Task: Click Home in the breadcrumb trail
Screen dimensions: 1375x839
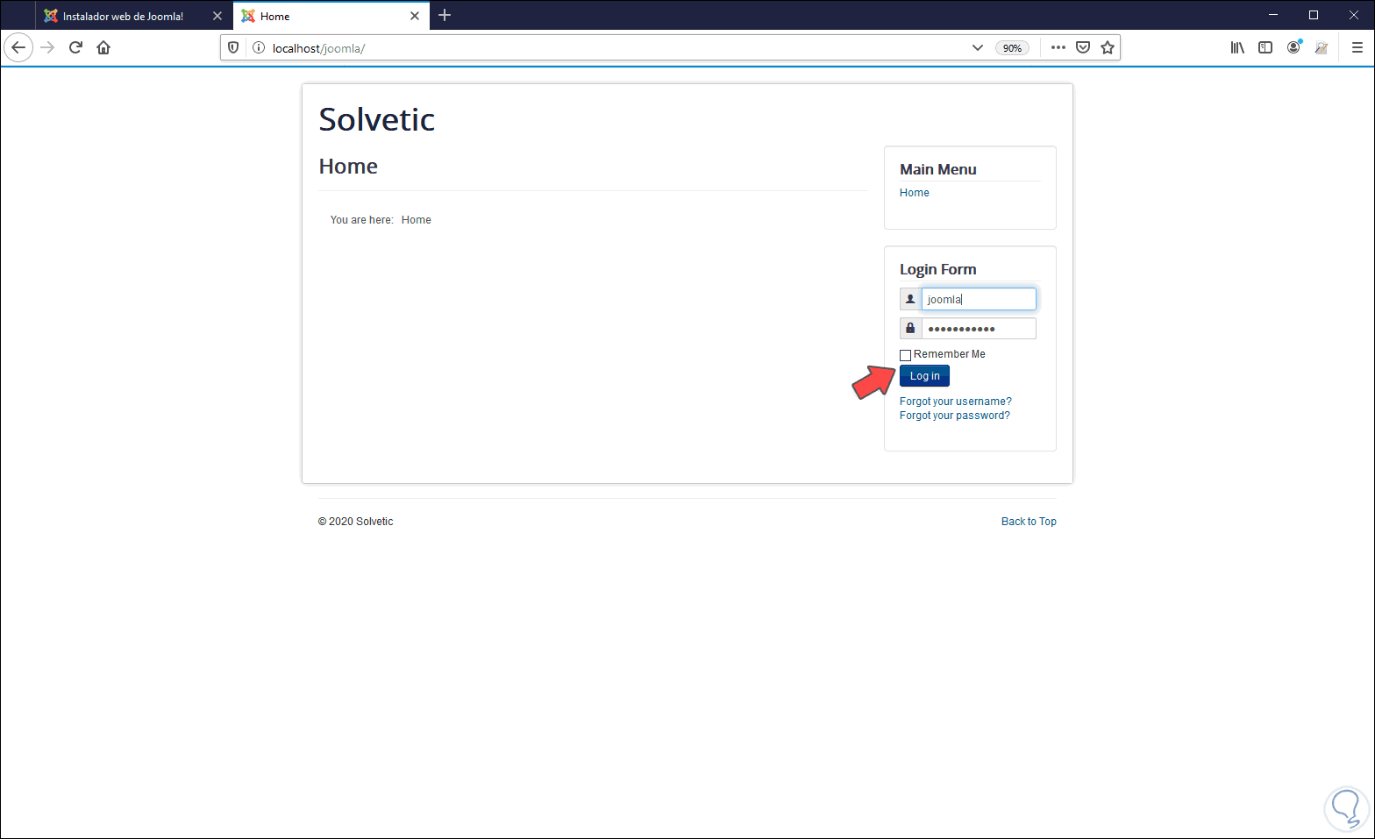Action: point(417,220)
